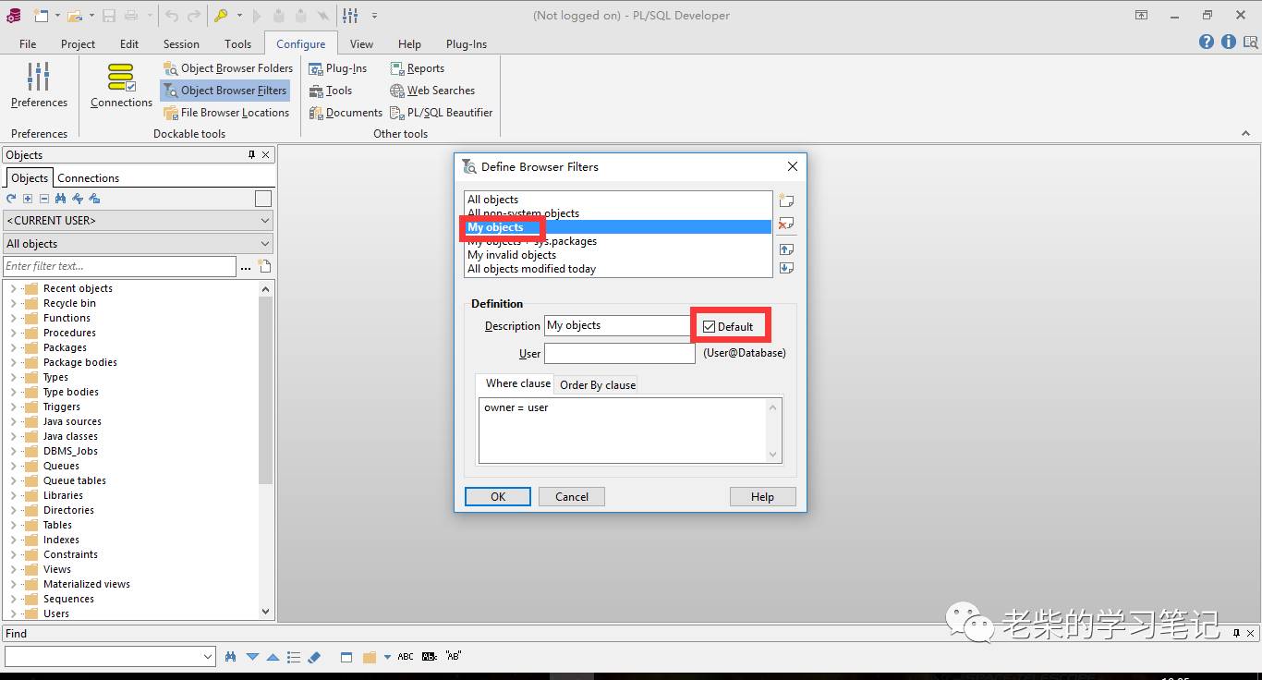The width and height of the screenshot is (1262, 680).
Task: Open the CURRENT USER dropdown
Action: click(x=265, y=221)
